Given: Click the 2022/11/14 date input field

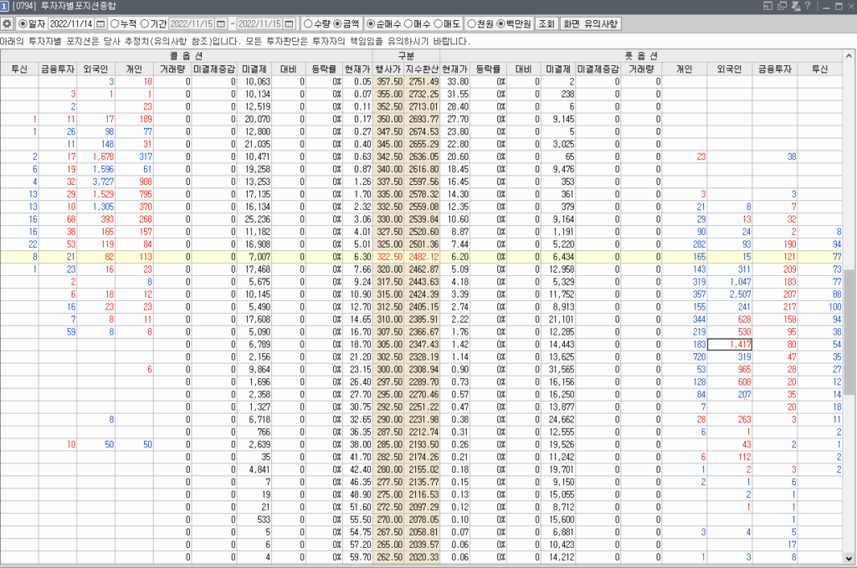Looking at the screenshot, I should 71,23.
